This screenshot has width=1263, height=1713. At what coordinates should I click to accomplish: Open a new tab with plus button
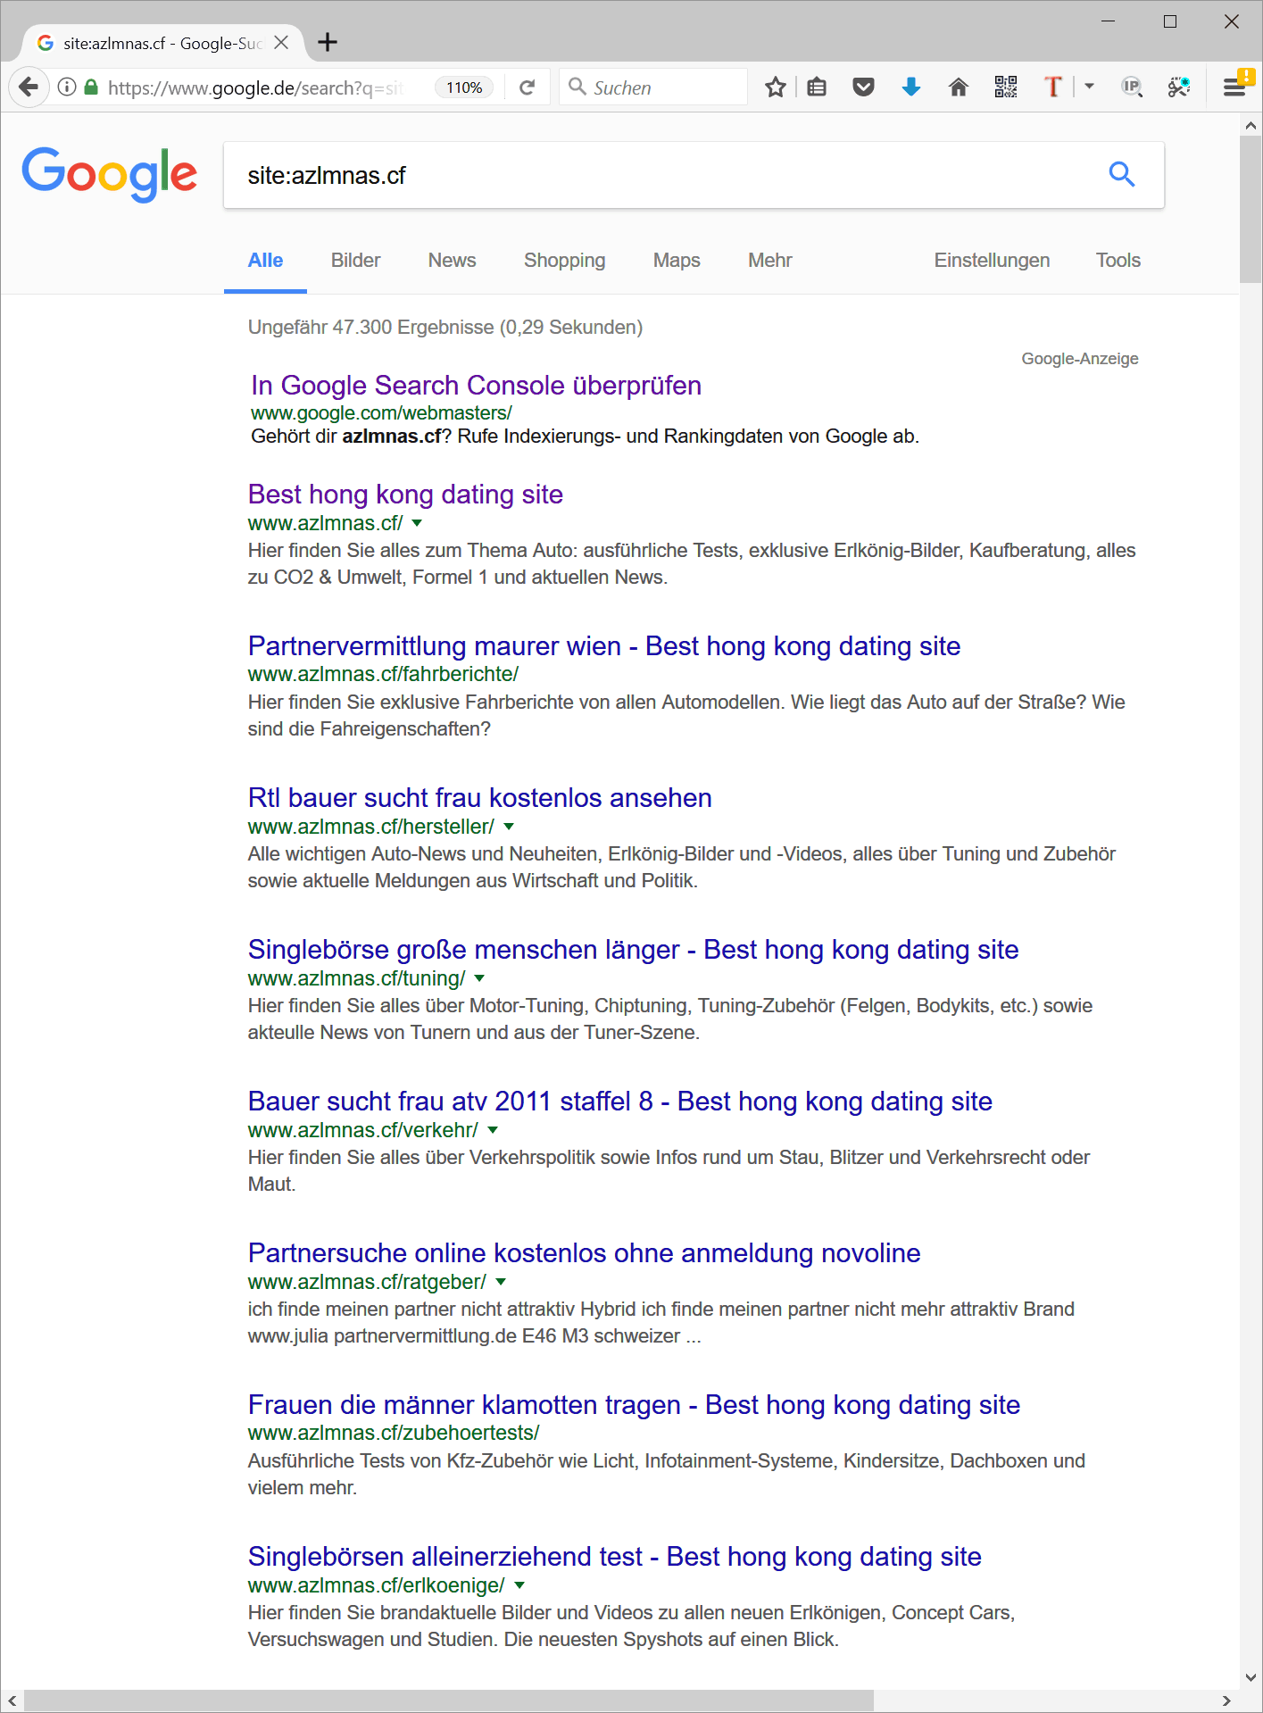pyautogui.click(x=328, y=42)
